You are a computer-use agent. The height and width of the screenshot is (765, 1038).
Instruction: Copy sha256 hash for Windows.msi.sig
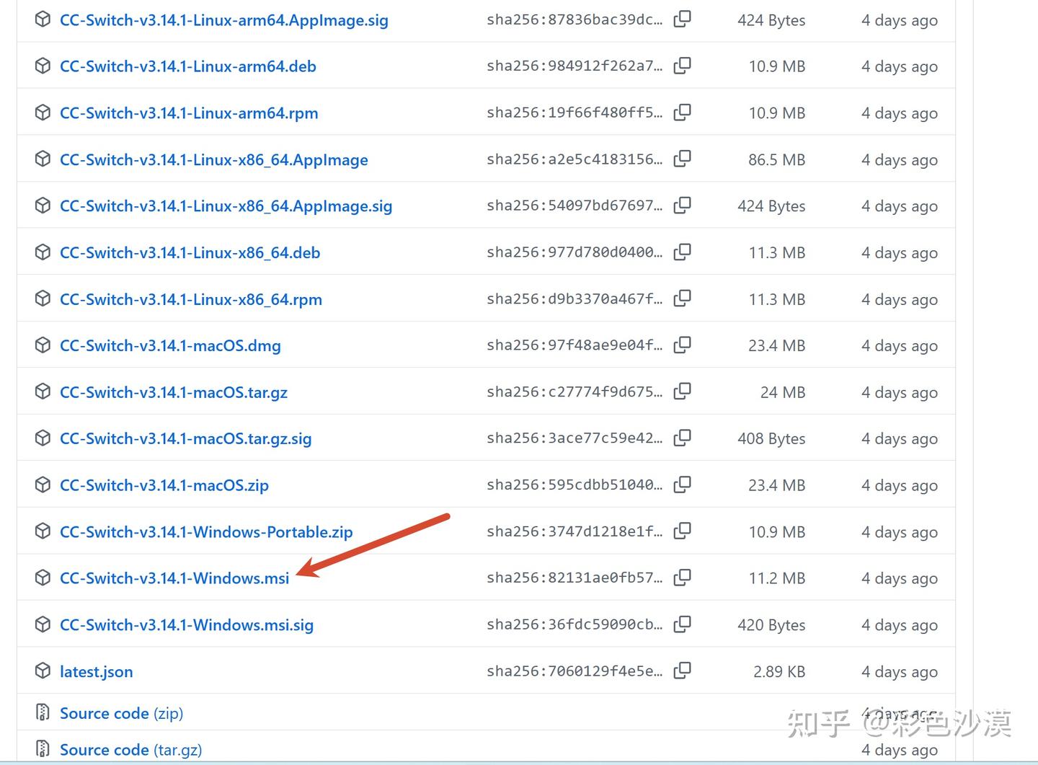(x=682, y=624)
